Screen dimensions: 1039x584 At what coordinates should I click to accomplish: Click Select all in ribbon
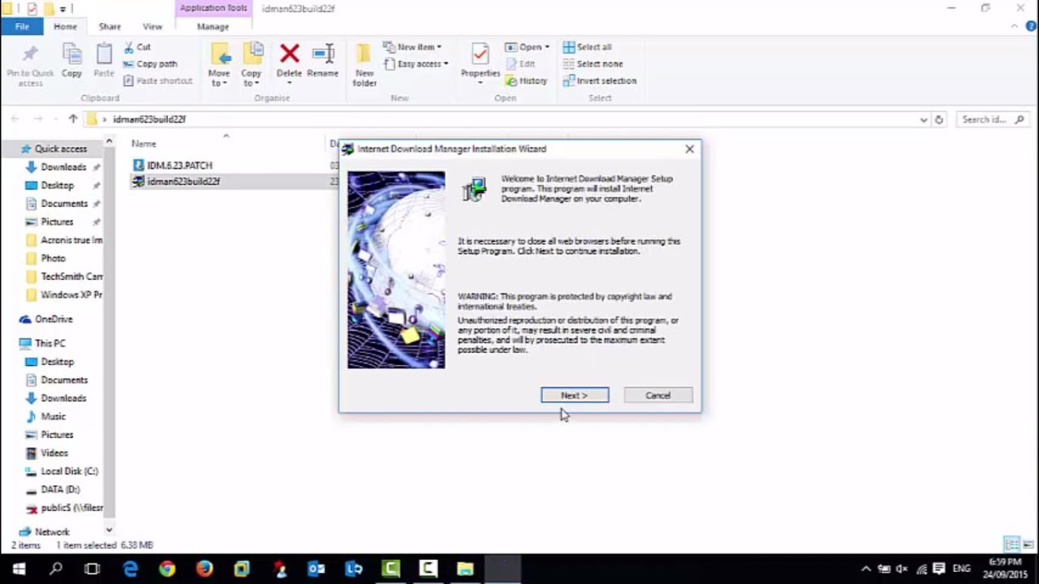pos(588,47)
